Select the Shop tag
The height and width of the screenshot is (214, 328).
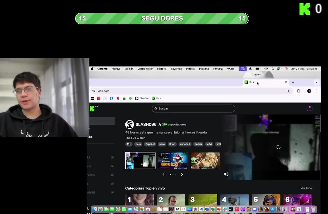172,144
